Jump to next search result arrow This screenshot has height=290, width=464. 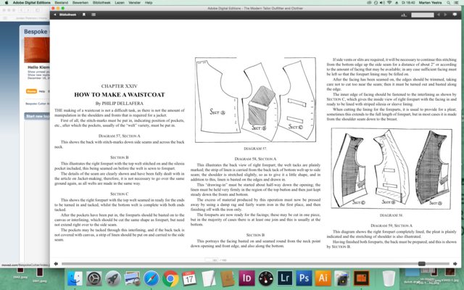445,14
